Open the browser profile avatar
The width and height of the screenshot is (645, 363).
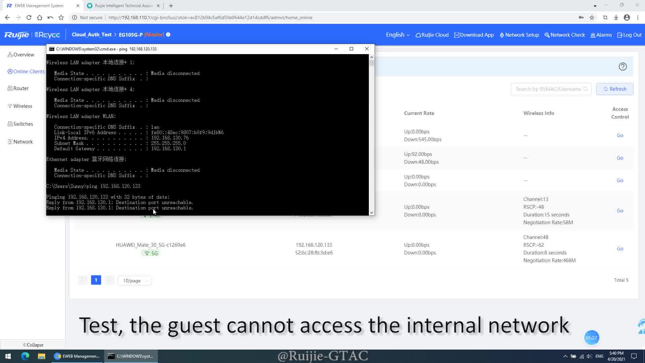pyautogui.click(x=627, y=17)
